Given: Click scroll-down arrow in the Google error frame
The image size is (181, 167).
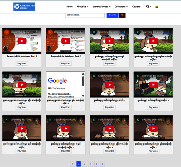Looking at the screenshot, I should [x=83, y=95].
